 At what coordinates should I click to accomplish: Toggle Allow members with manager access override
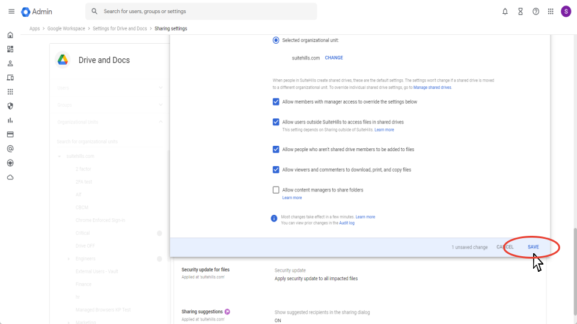(x=276, y=102)
